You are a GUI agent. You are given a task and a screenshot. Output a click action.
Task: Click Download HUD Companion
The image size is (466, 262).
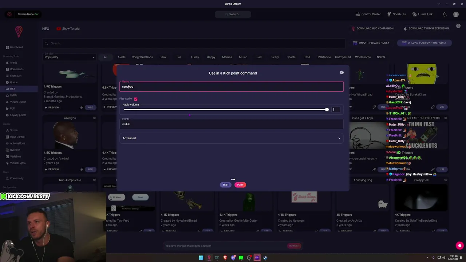point(372,28)
